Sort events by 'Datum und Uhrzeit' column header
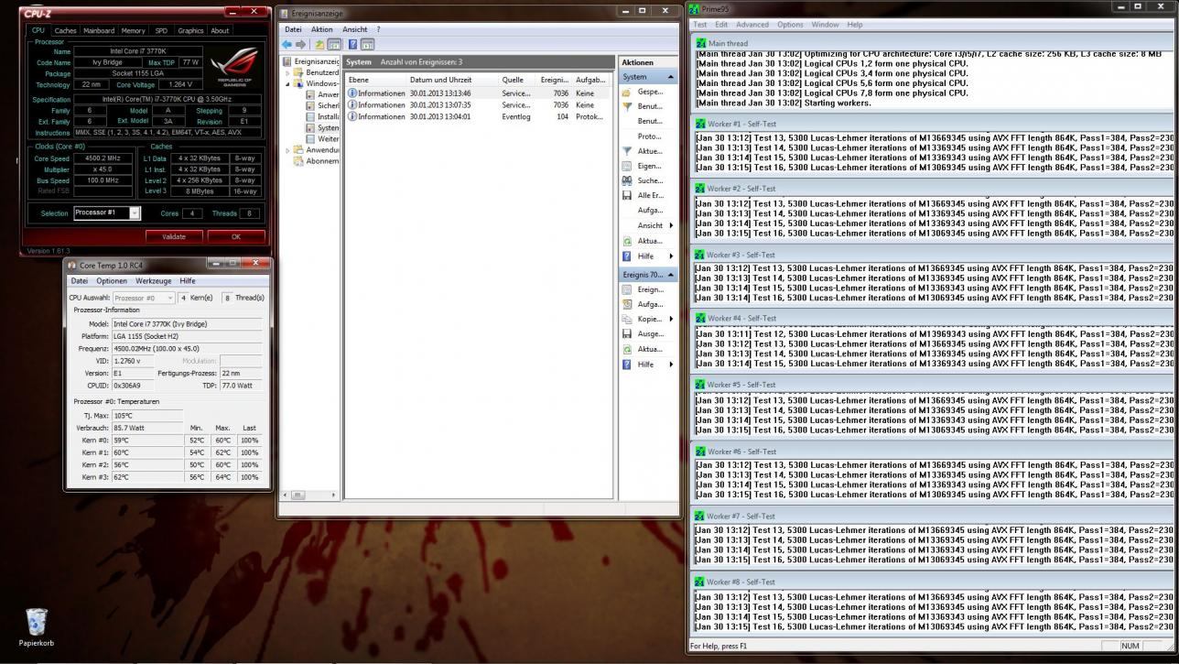The image size is (1179, 664). point(452,80)
